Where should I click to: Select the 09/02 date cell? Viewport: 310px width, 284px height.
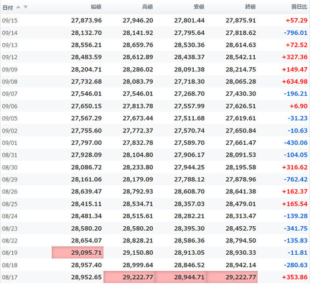click(x=10, y=131)
